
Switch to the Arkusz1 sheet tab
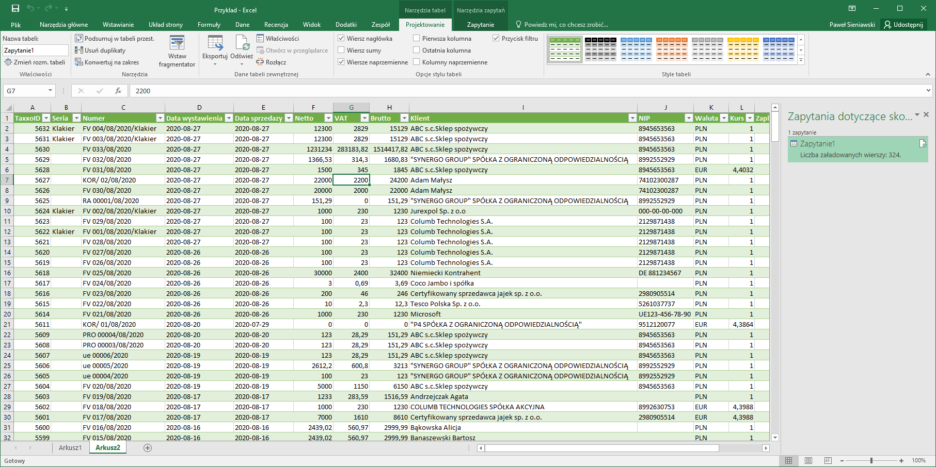(70, 447)
